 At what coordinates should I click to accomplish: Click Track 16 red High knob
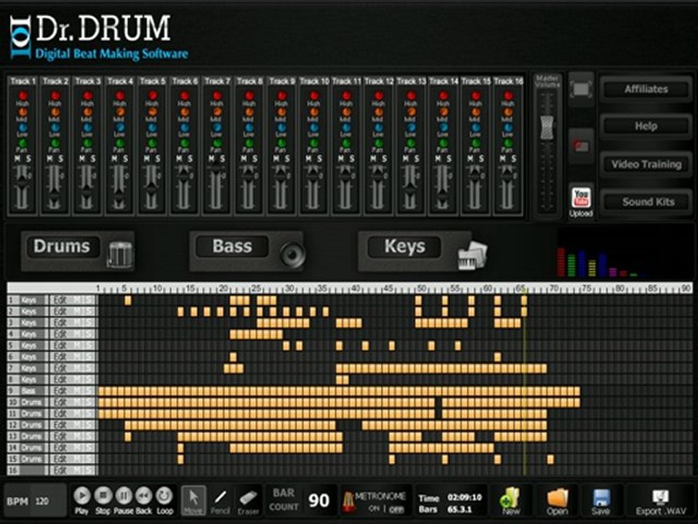(508, 96)
